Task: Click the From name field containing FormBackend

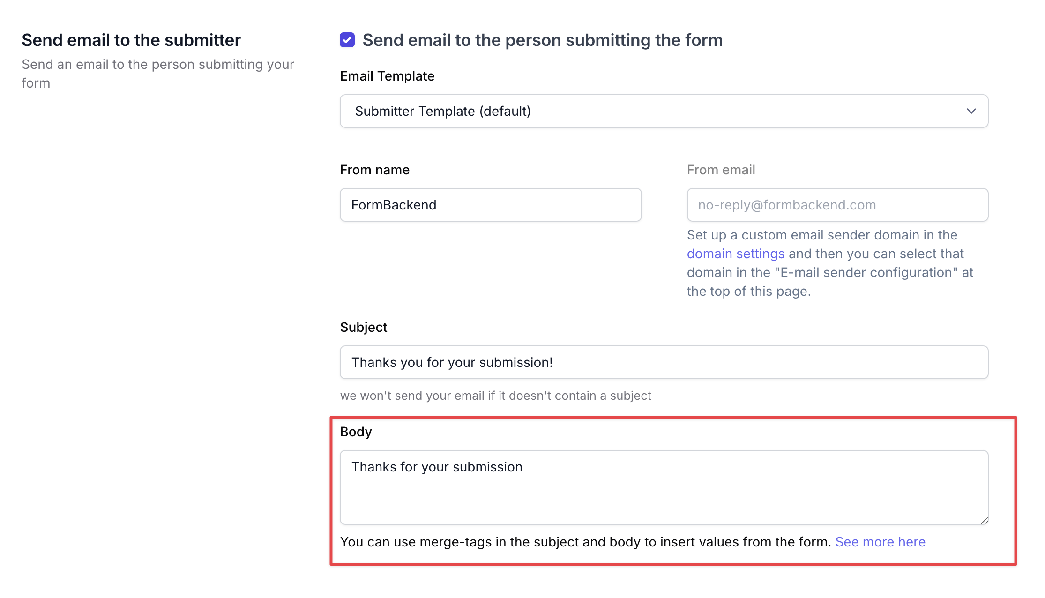Action: 490,205
